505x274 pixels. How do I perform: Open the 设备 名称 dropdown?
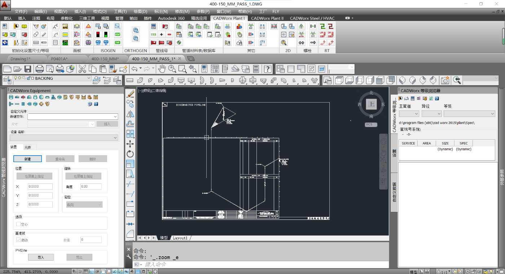click(115, 138)
